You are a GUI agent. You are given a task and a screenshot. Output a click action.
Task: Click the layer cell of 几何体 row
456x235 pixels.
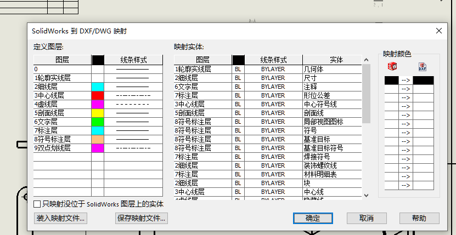202,69
